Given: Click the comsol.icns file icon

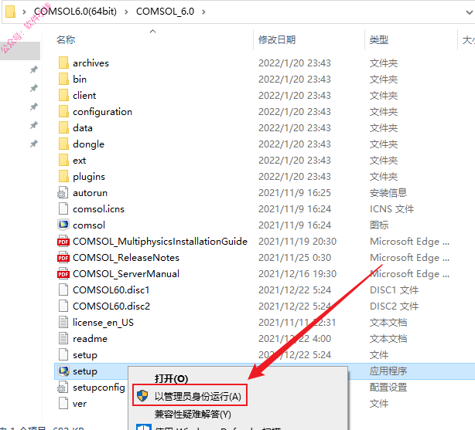Looking at the screenshot, I should 63,209.
